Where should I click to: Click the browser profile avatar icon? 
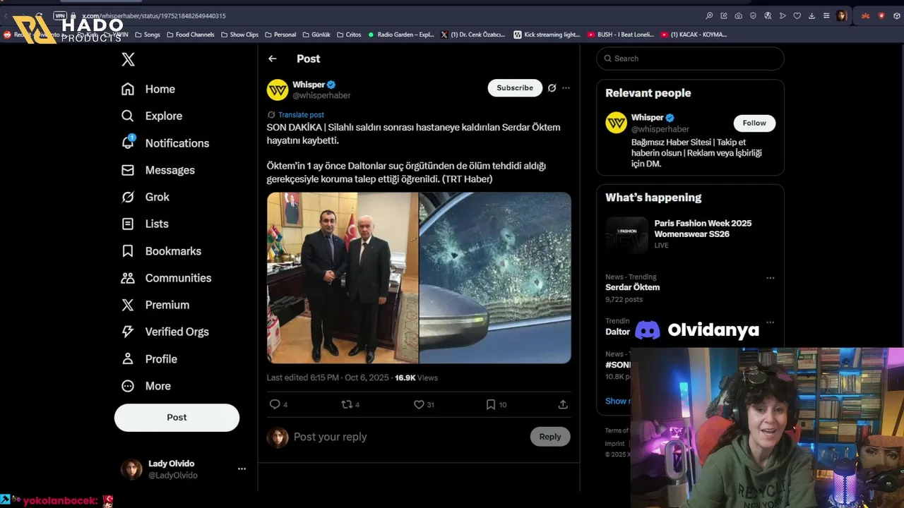coord(841,16)
